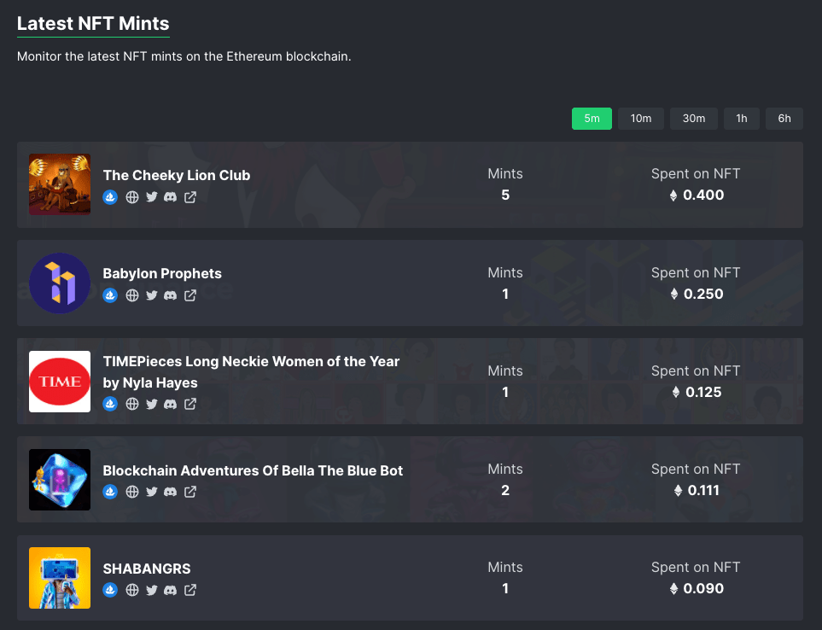Join the SHABANGRS Discord server
This screenshot has width=822, height=630.
(170, 590)
